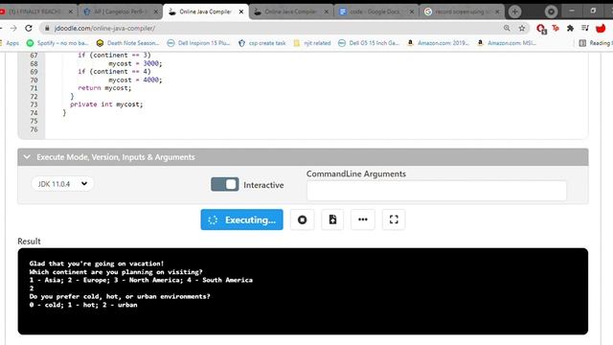Screen dimensions: 613x345
Task: Click the Executing... button
Action: (242, 219)
